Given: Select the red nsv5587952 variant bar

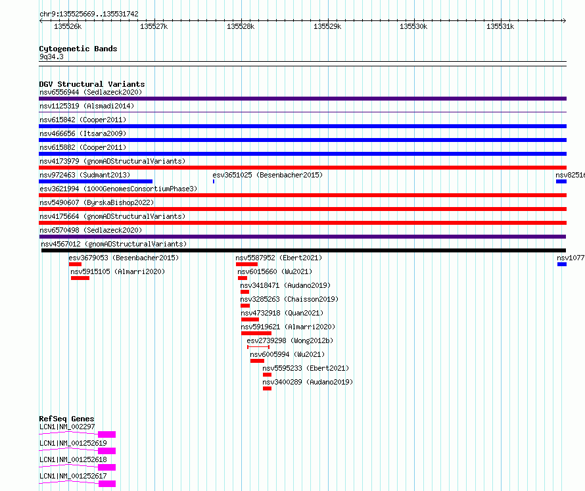Looking at the screenshot, I should pyautogui.click(x=246, y=264).
